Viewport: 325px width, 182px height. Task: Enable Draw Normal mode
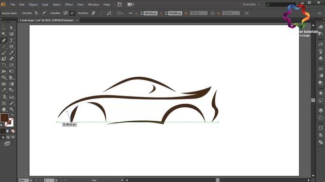pos(3,137)
